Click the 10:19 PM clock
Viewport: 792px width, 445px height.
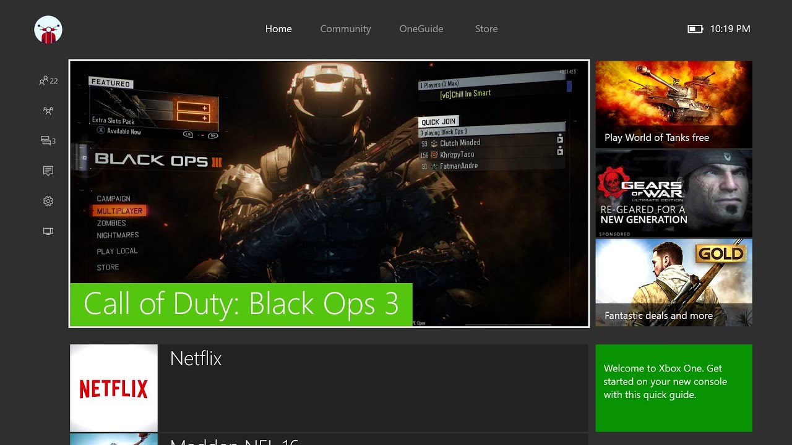point(730,29)
